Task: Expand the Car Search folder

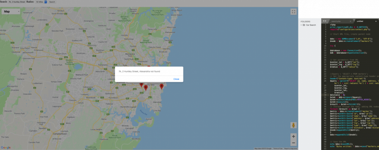Action: tap(301, 25)
